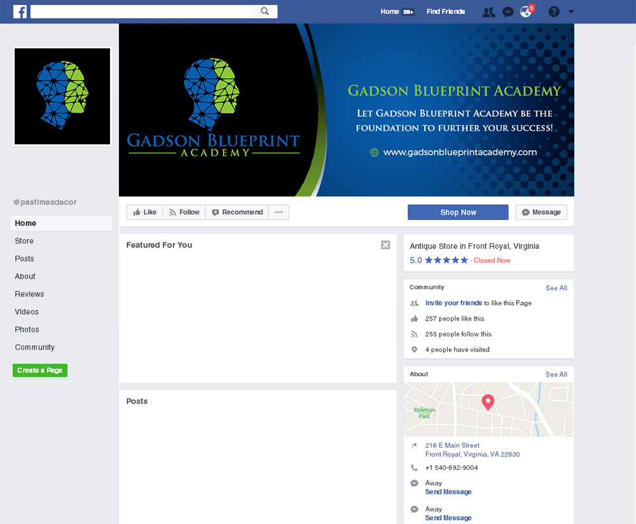Click the search magnifier icon
The height and width of the screenshot is (524, 636).
[264, 11]
